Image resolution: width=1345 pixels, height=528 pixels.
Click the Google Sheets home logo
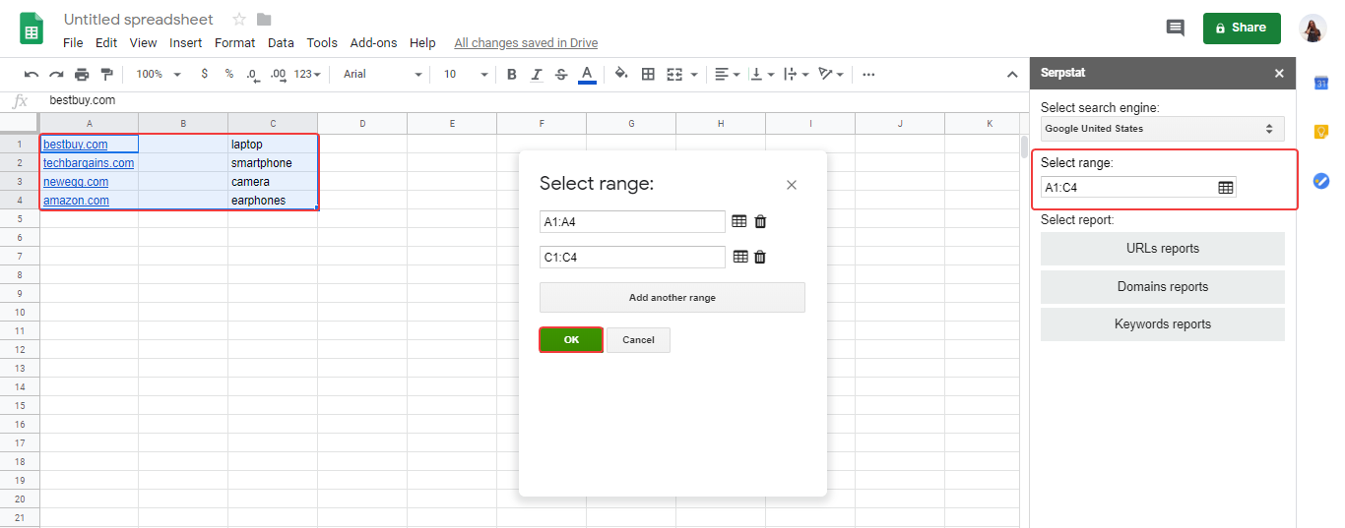click(x=32, y=28)
